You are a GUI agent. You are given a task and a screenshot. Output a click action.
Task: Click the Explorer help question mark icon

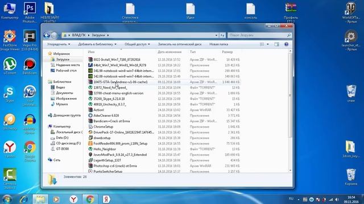286,44
